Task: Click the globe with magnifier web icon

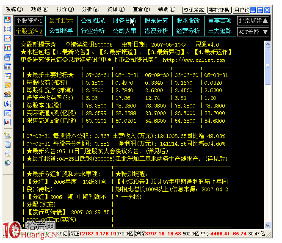Action: 7,163
